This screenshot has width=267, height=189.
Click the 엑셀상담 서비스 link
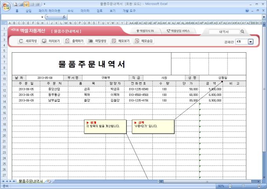point(178,31)
